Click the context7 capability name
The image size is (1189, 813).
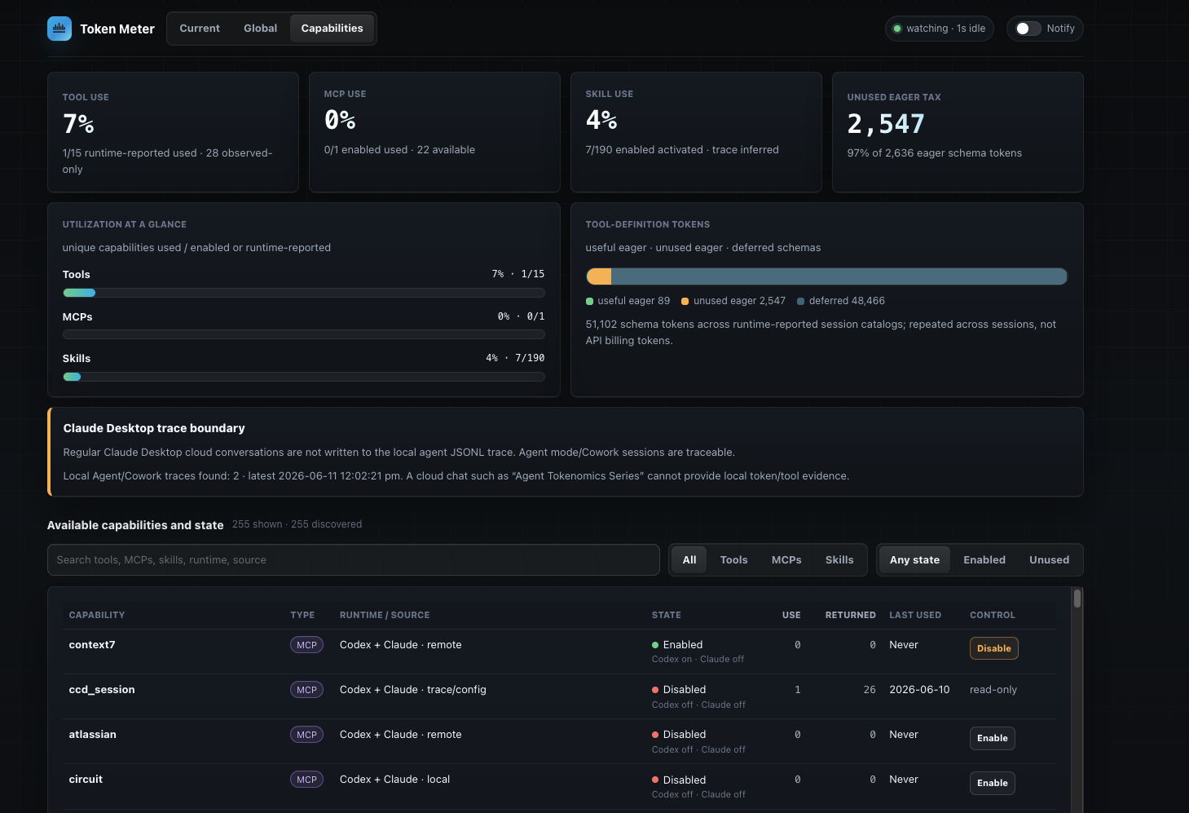tap(92, 644)
